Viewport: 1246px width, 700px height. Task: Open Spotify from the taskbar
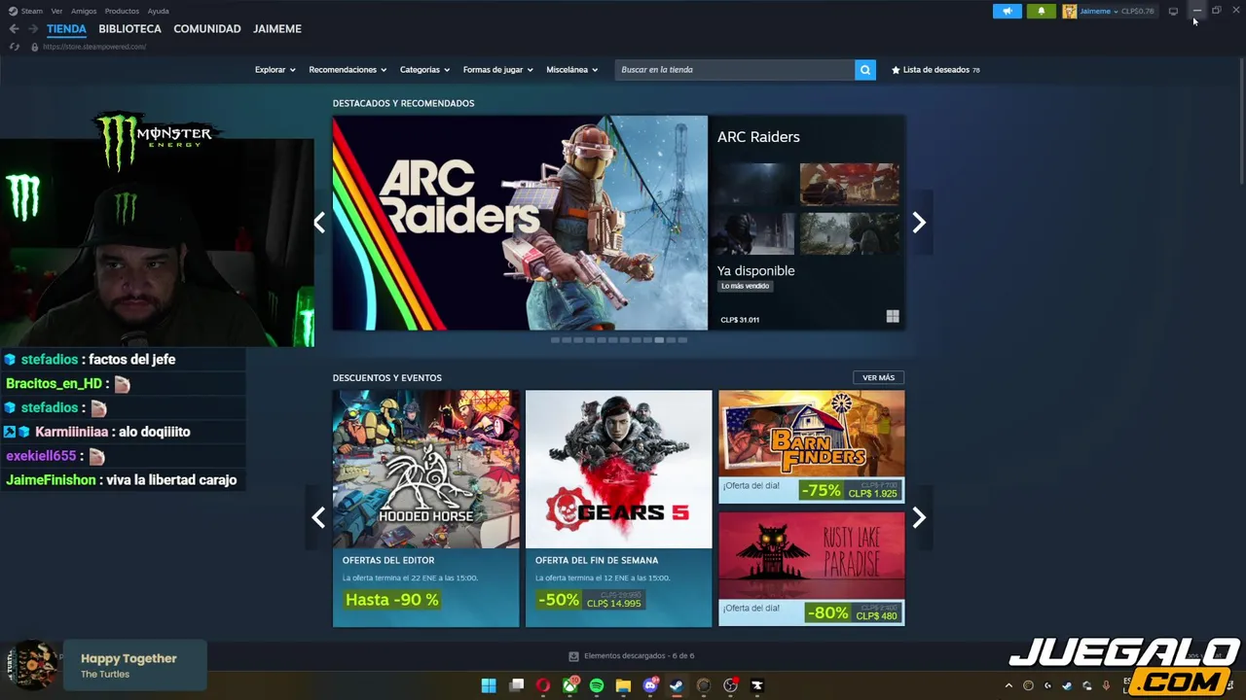point(597,685)
